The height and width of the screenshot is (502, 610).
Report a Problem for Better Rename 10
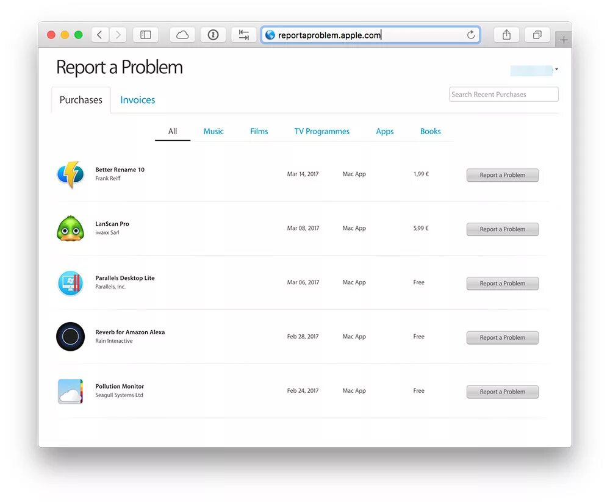503,175
